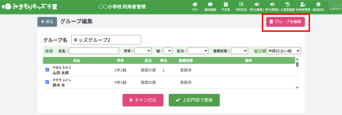Uncheck the 山田 太郎 checkbox
Screen dimensions: 342x115
[x=47, y=70]
